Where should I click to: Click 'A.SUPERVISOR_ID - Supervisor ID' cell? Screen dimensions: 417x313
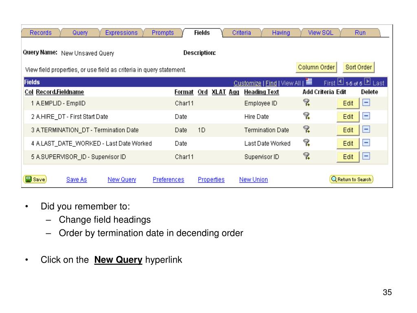[81, 157]
